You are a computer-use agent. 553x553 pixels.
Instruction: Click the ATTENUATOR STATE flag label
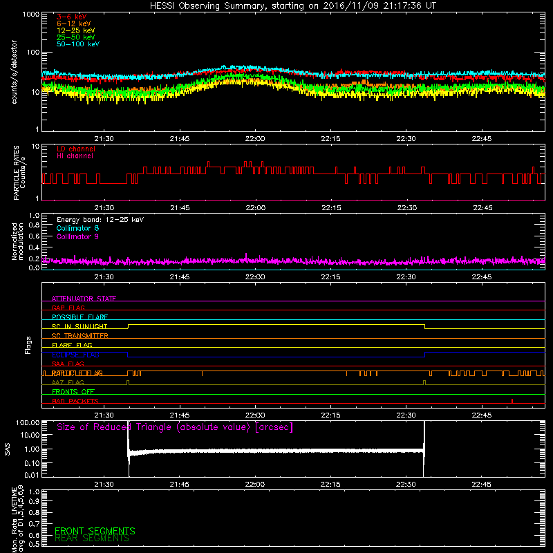point(84,299)
